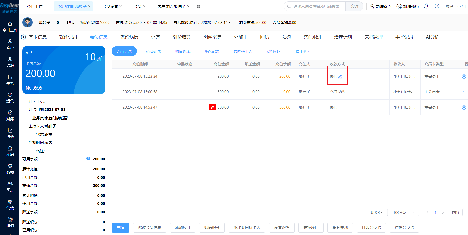
Task: Click 新增预约 in the top bar
Action: tap(408, 6)
